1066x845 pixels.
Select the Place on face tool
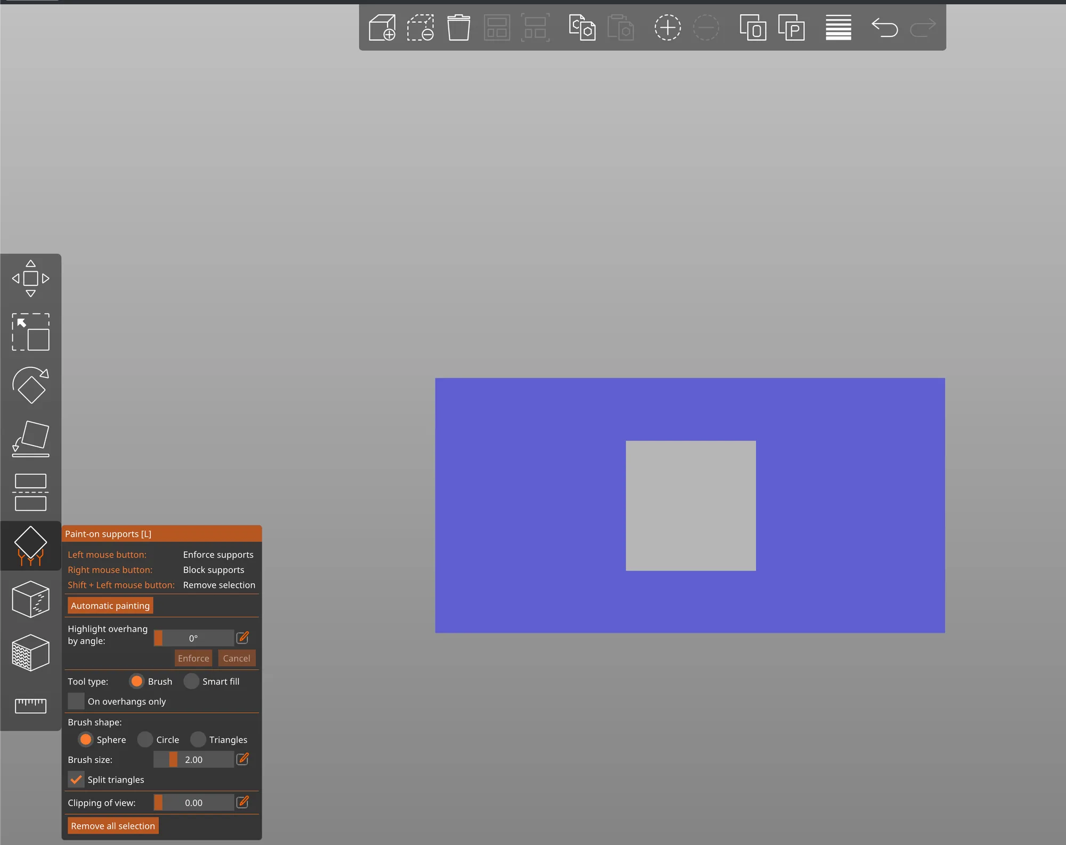coord(31,439)
